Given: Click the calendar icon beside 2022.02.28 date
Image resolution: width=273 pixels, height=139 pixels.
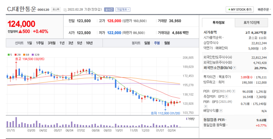Looking at the screenshot, I should pyautogui.click(x=65, y=10).
